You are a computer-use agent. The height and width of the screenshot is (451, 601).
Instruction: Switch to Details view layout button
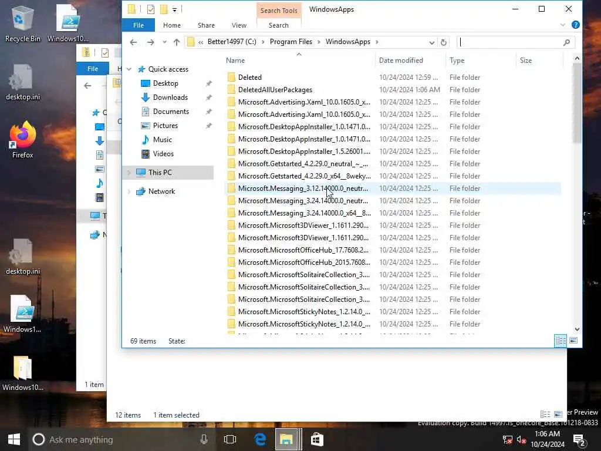[561, 341]
